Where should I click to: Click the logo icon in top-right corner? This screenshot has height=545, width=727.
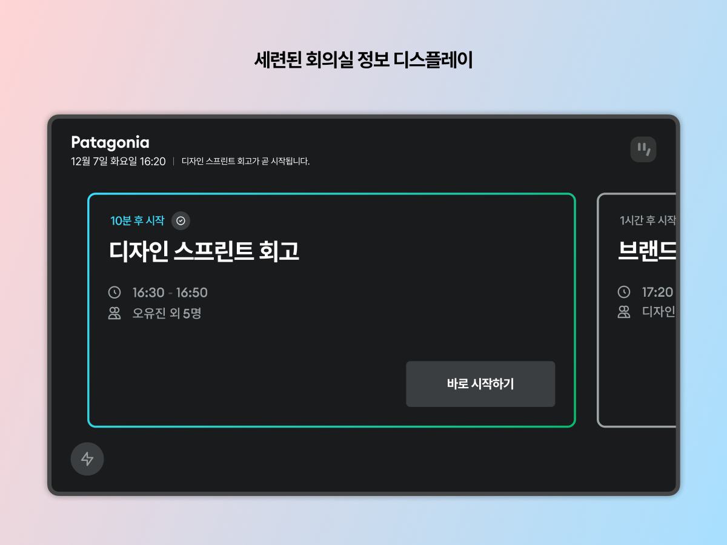point(643,149)
